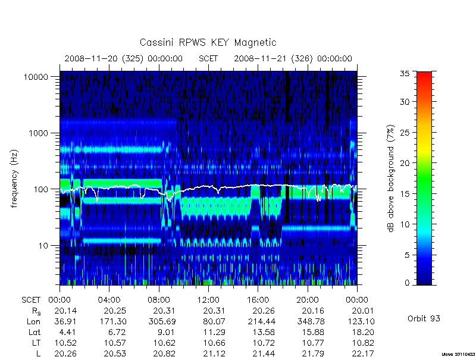The width and height of the screenshot is (476, 357).
Task: Click the 'Lat' row header
Action: click(x=35, y=332)
